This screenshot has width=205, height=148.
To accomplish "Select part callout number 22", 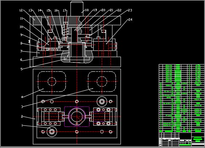I will 119,10.
